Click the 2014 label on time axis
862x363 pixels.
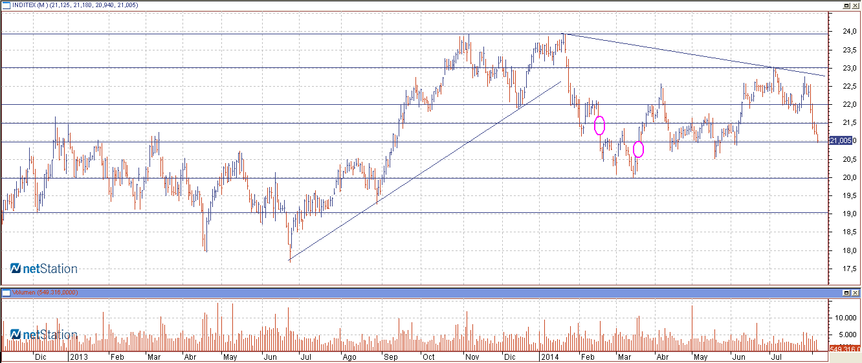pyautogui.click(x=551, y=357)
